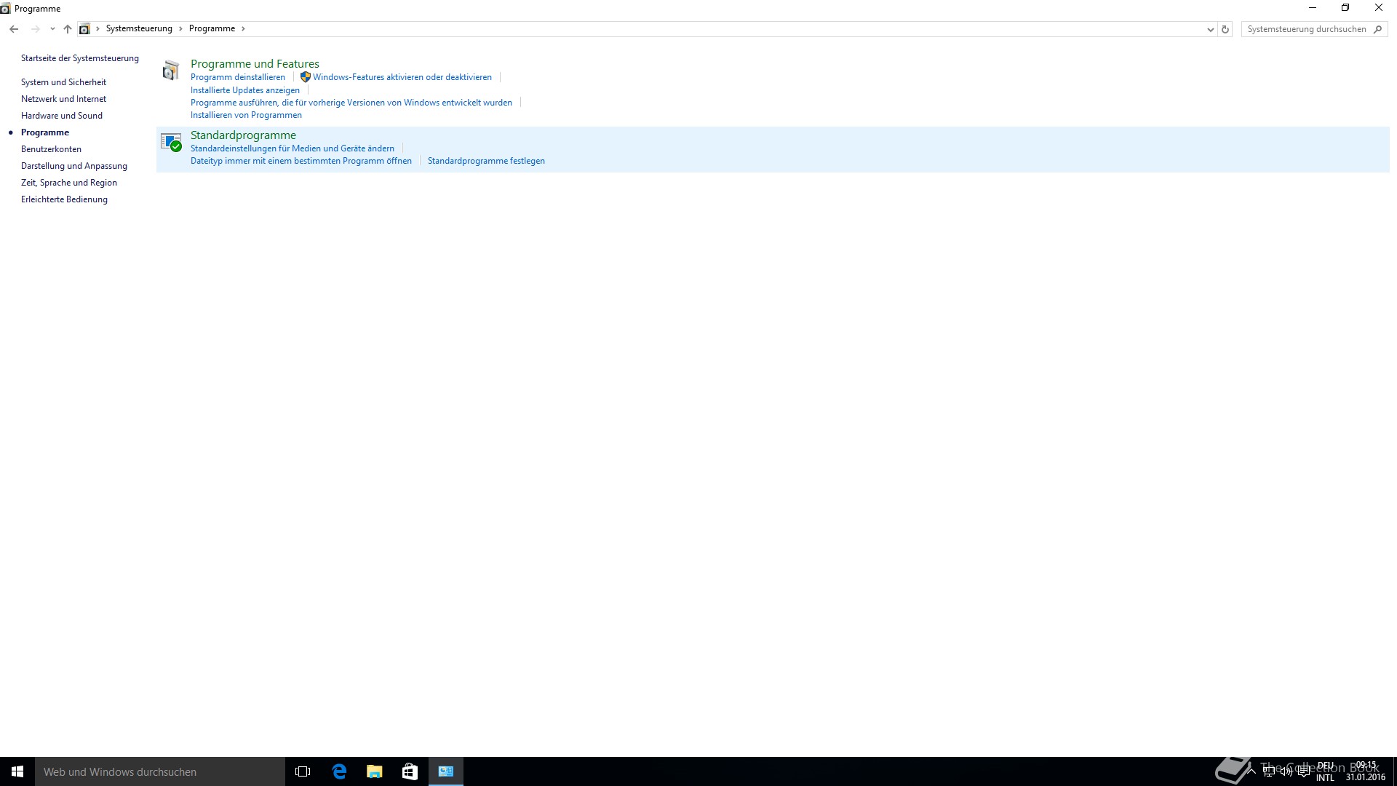The height and width of the screenshot is (786, 1397).
Task: Open File Explorer from the taskbar
Action: pos(375,771)
